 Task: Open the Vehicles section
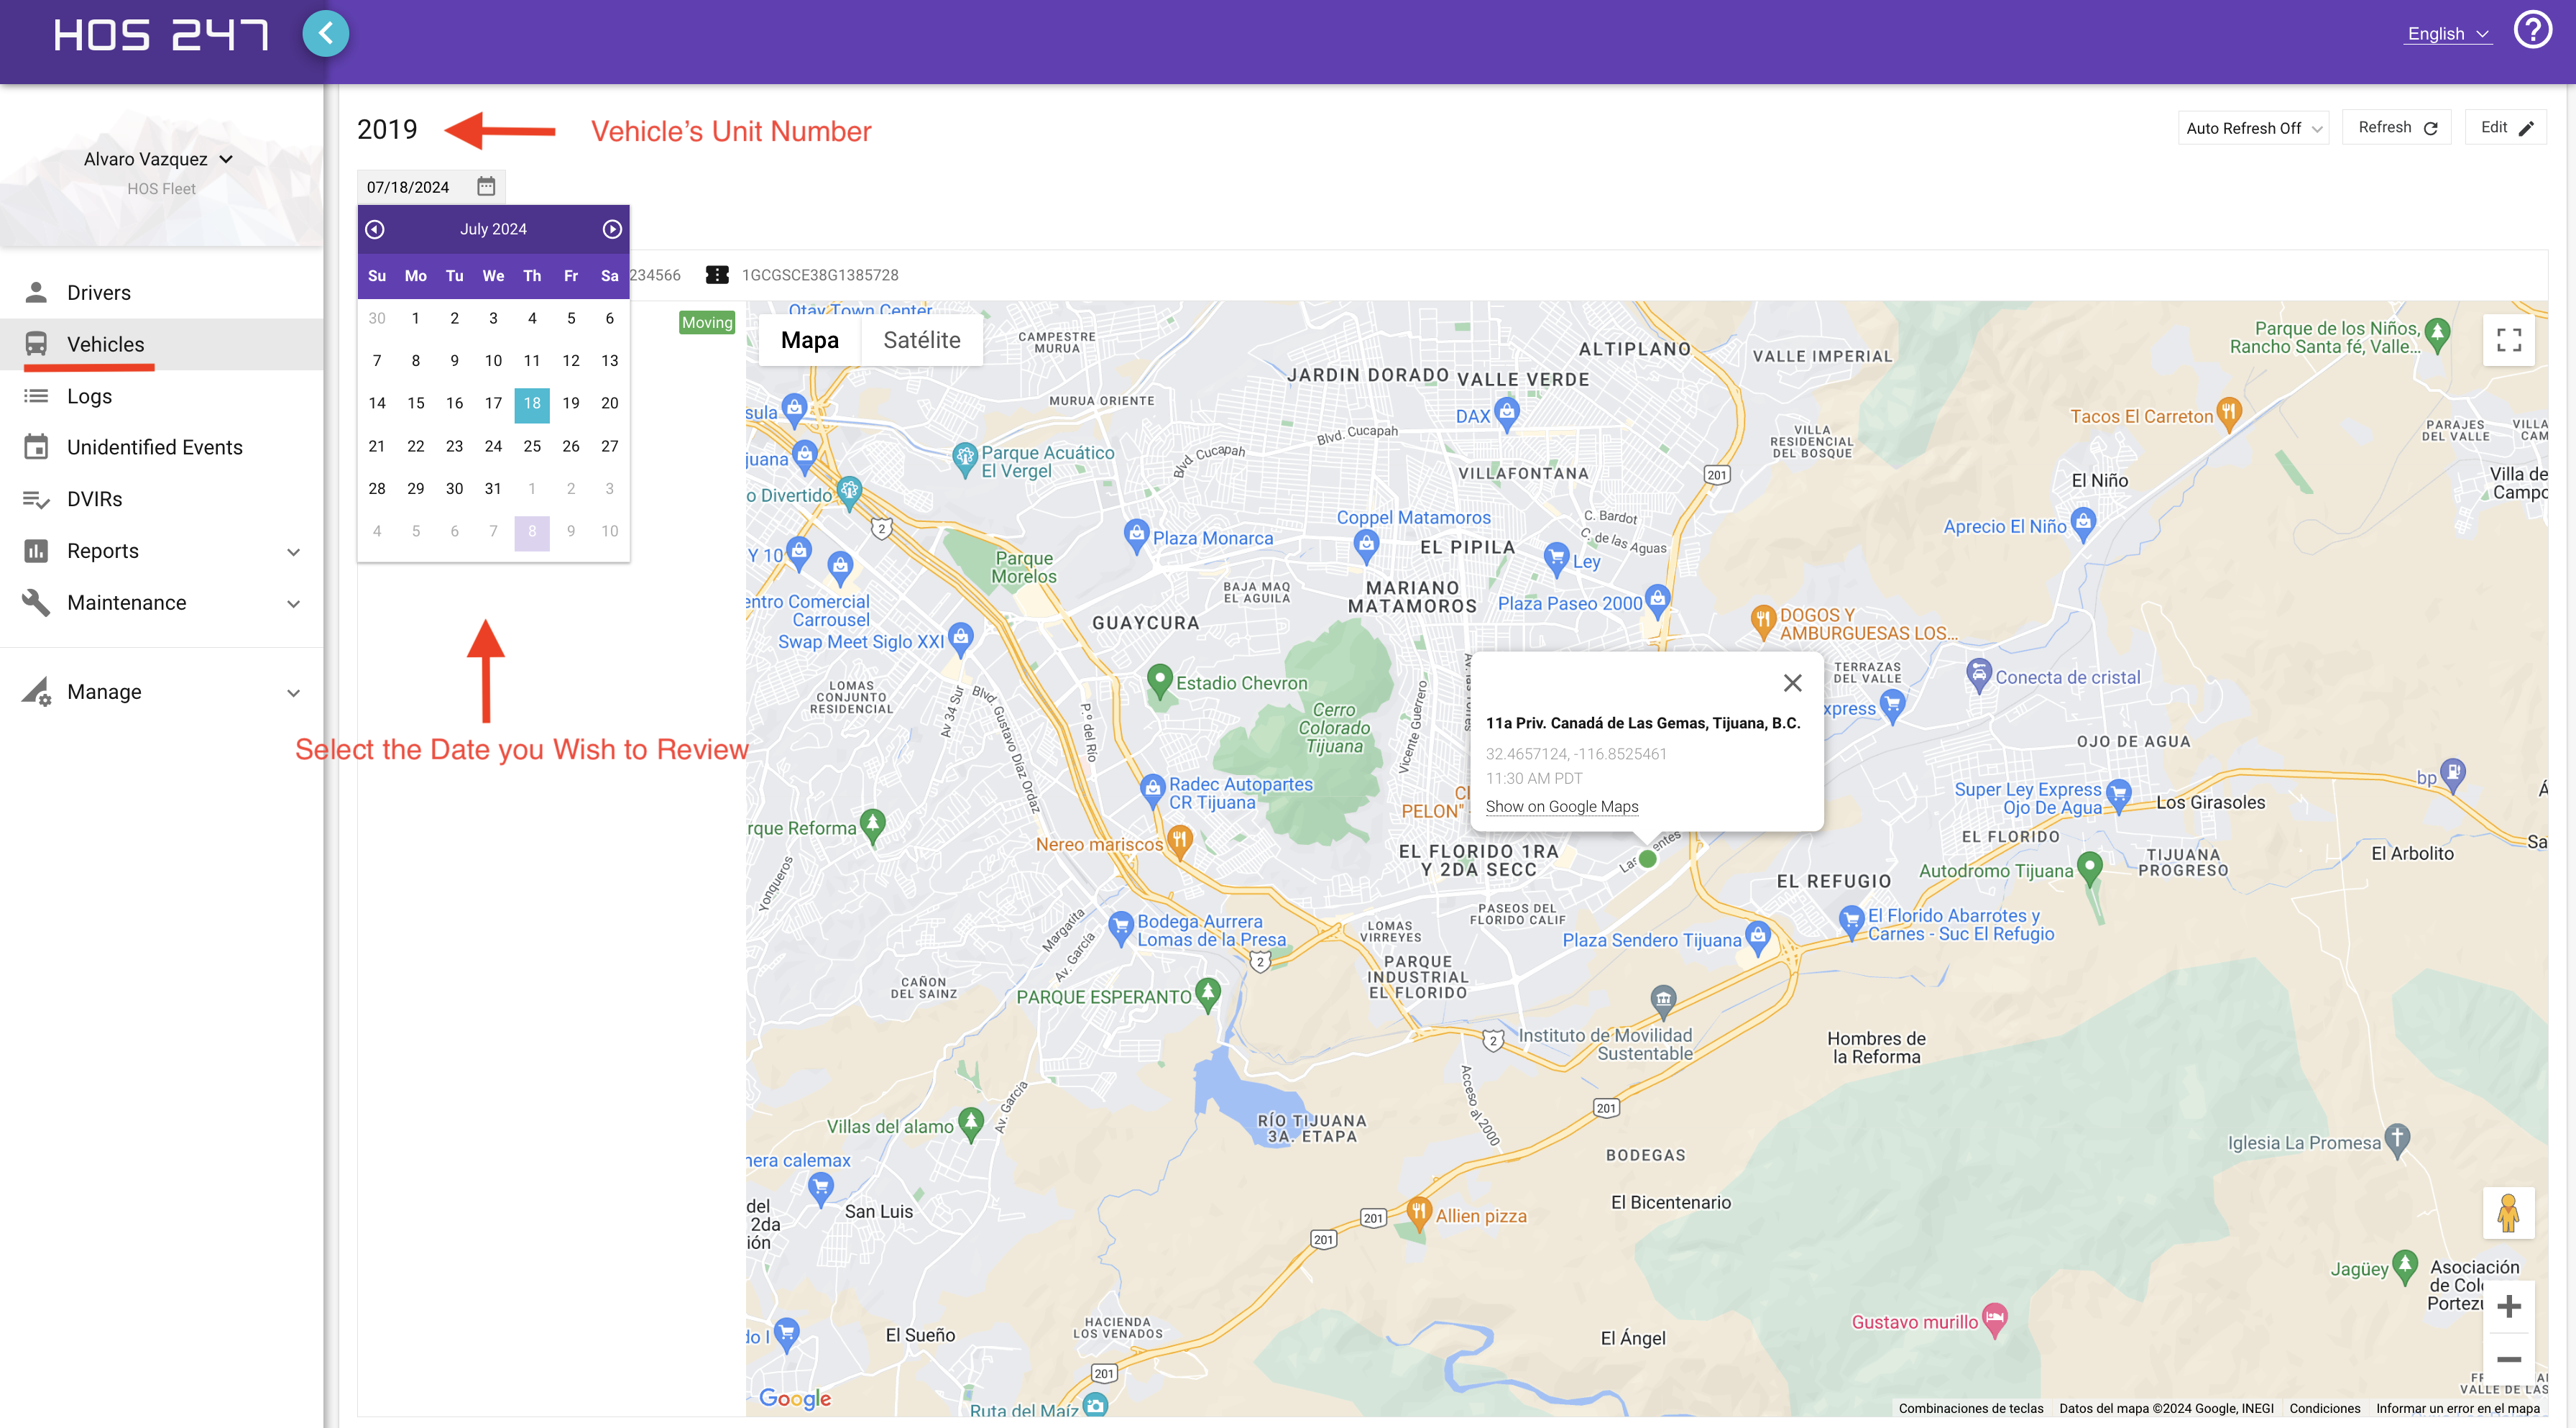coord(162,344)
